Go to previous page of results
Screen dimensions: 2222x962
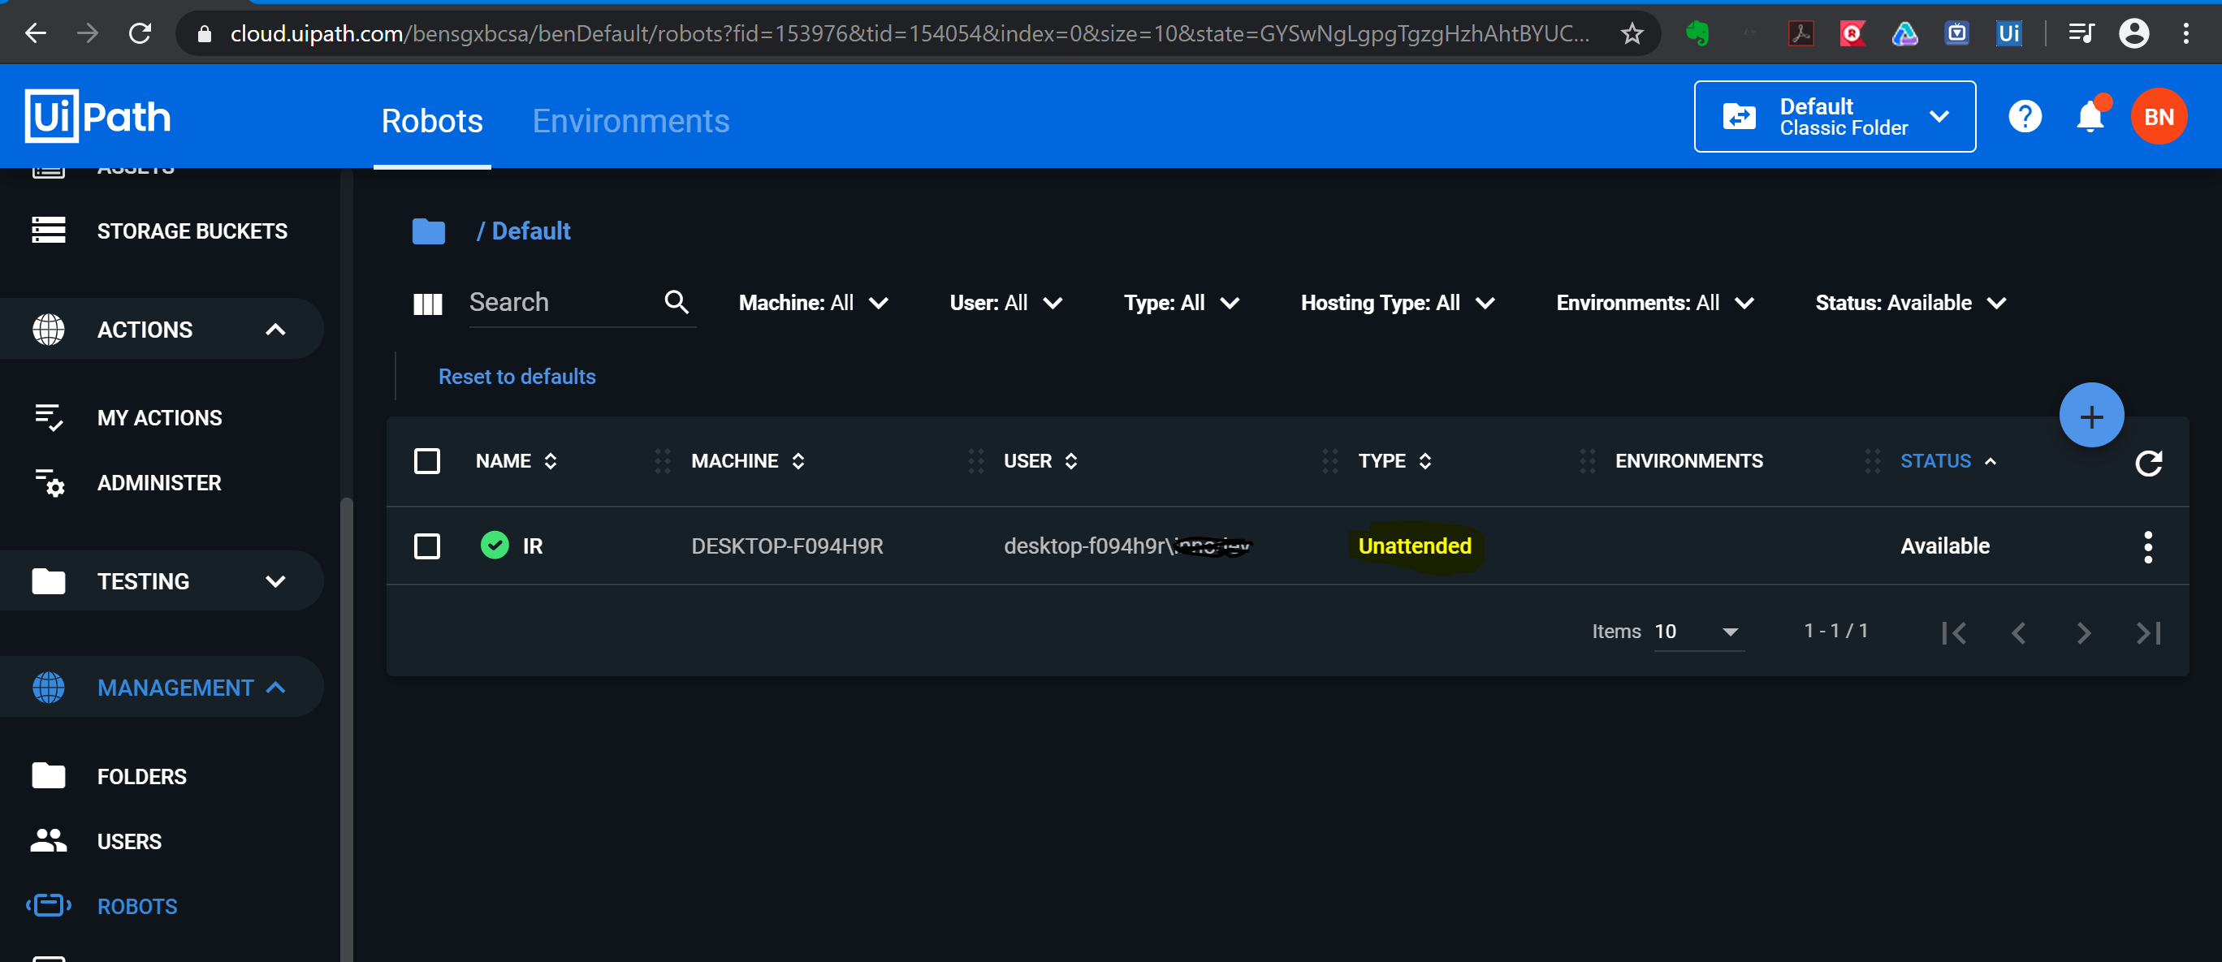pyautogui.click(x=2018, y=632)
